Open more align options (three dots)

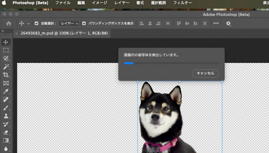pos(216,23)
